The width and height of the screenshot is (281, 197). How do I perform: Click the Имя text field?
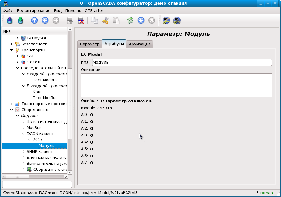pyautogui.click(x=182, y=62)
